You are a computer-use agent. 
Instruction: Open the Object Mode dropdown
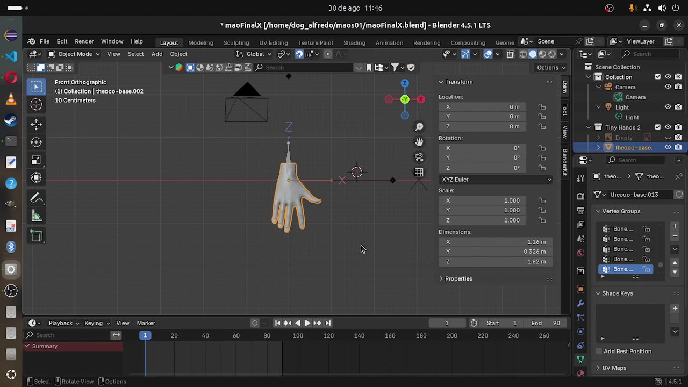[x=75, y=54]
